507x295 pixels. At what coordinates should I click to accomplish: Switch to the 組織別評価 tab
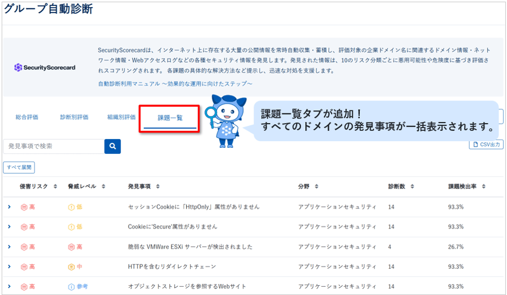coord(121,117)
